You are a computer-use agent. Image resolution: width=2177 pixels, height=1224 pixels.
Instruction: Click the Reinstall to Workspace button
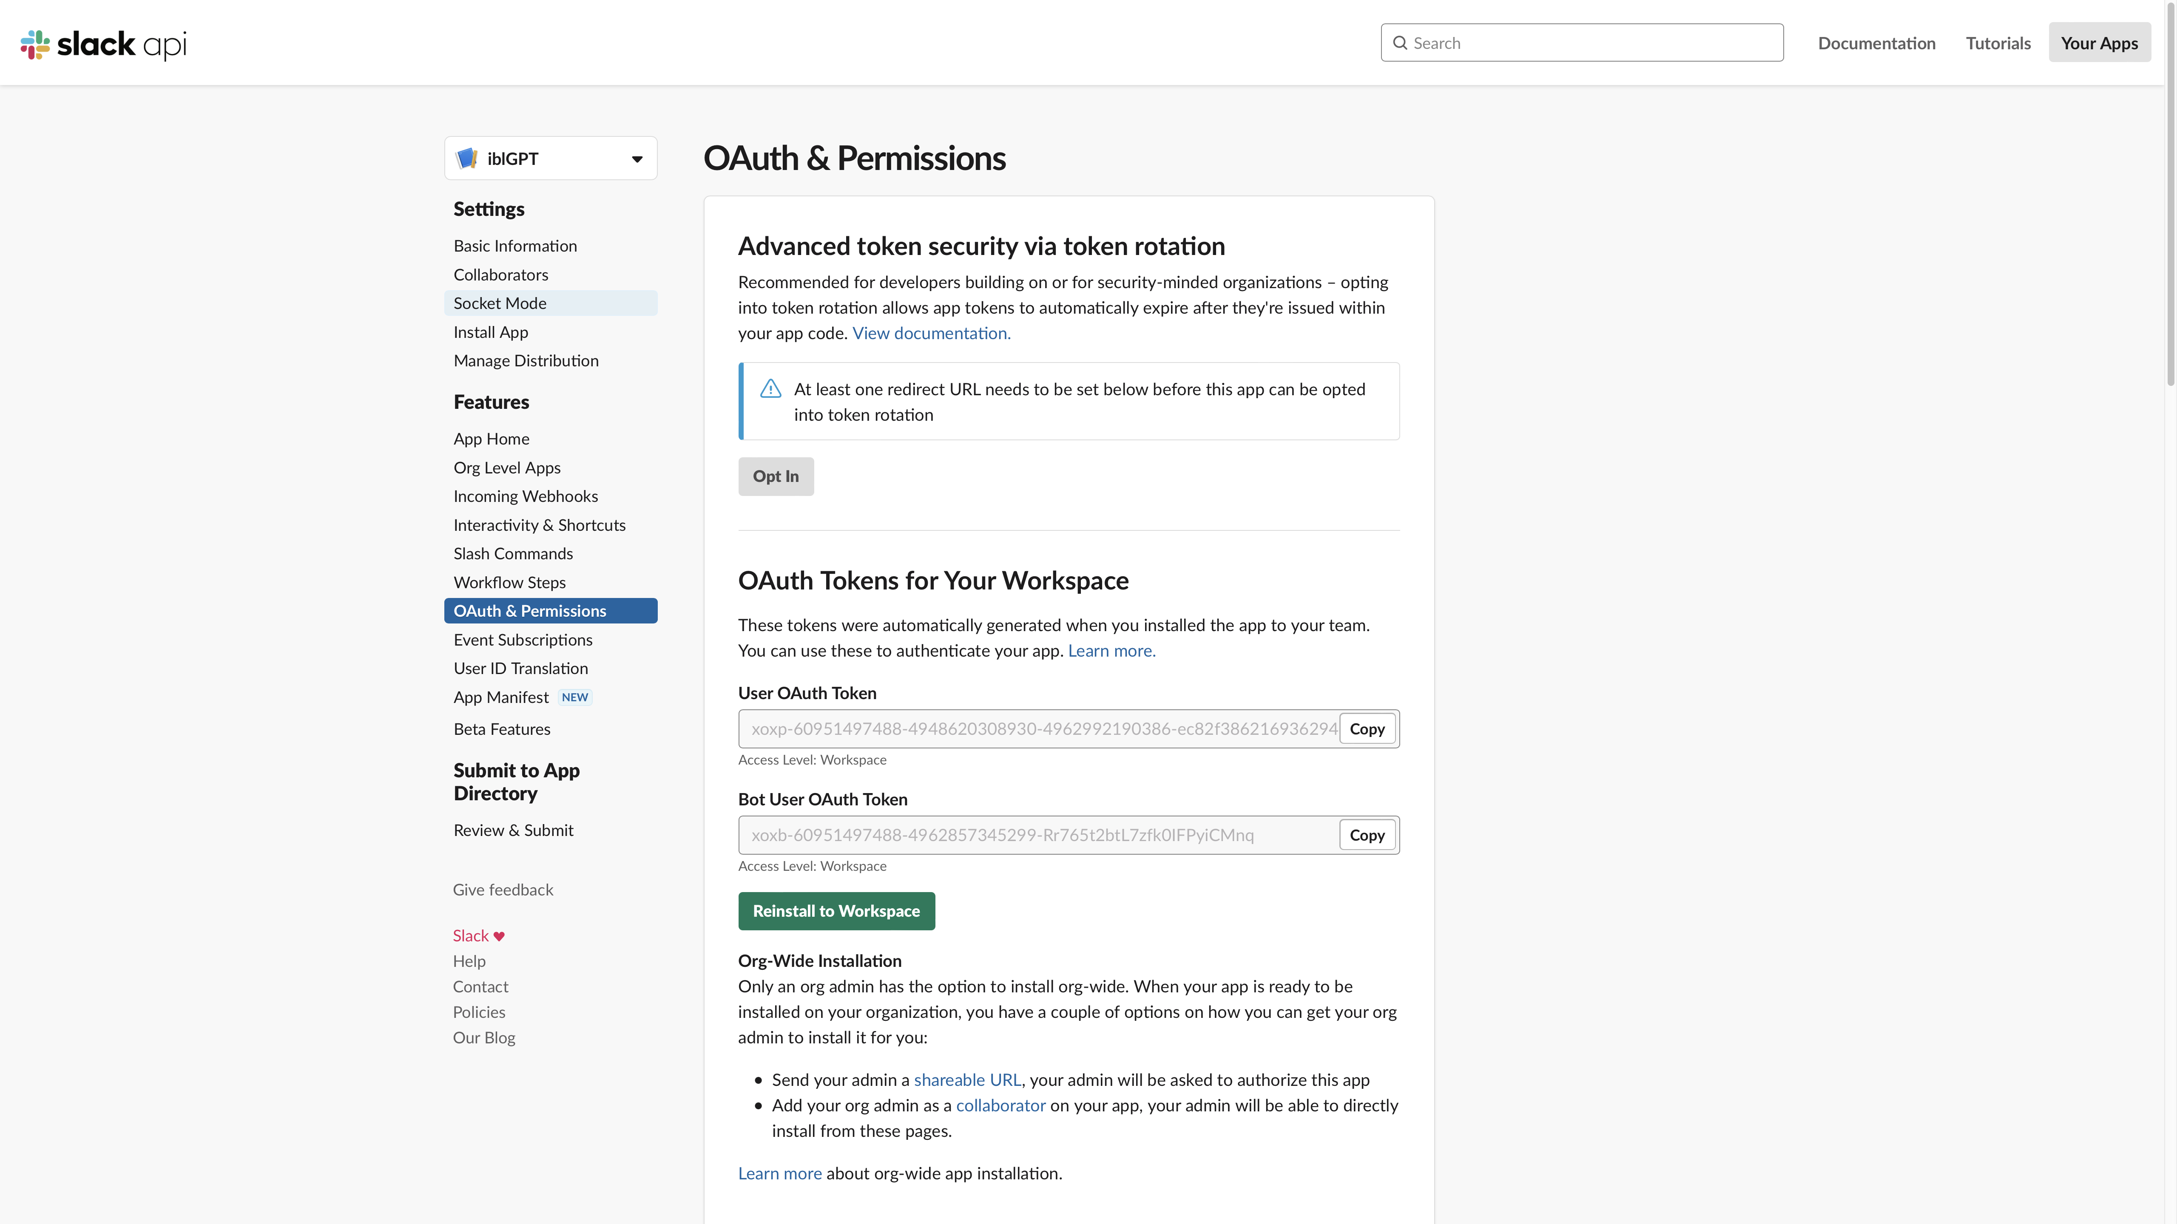[836, 910]
